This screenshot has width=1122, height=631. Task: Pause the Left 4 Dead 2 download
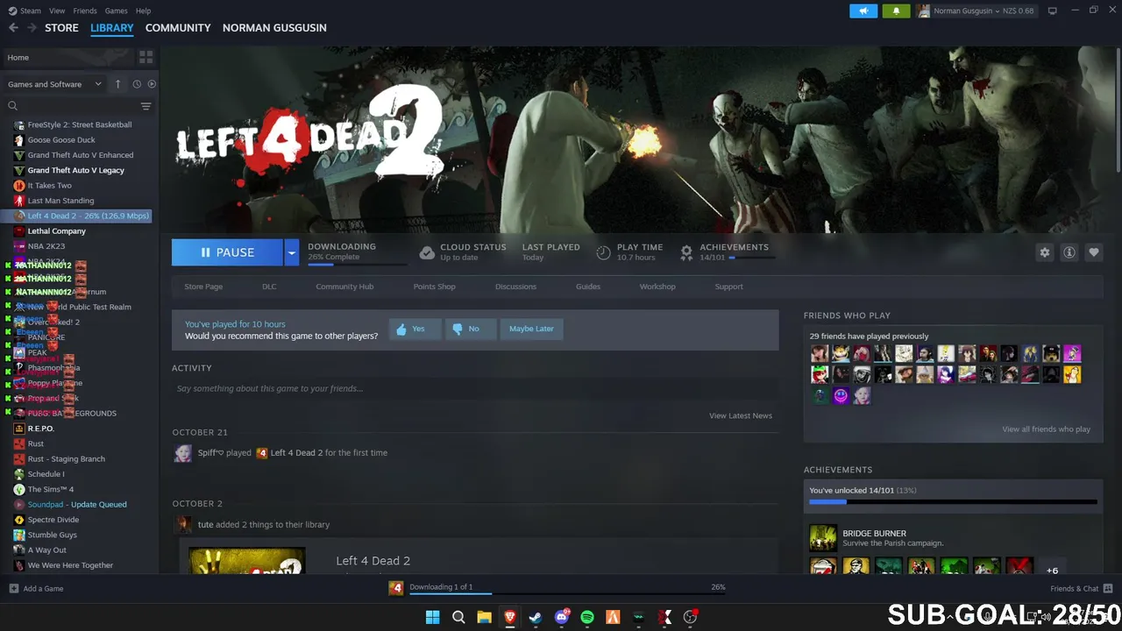click(227, 252)
